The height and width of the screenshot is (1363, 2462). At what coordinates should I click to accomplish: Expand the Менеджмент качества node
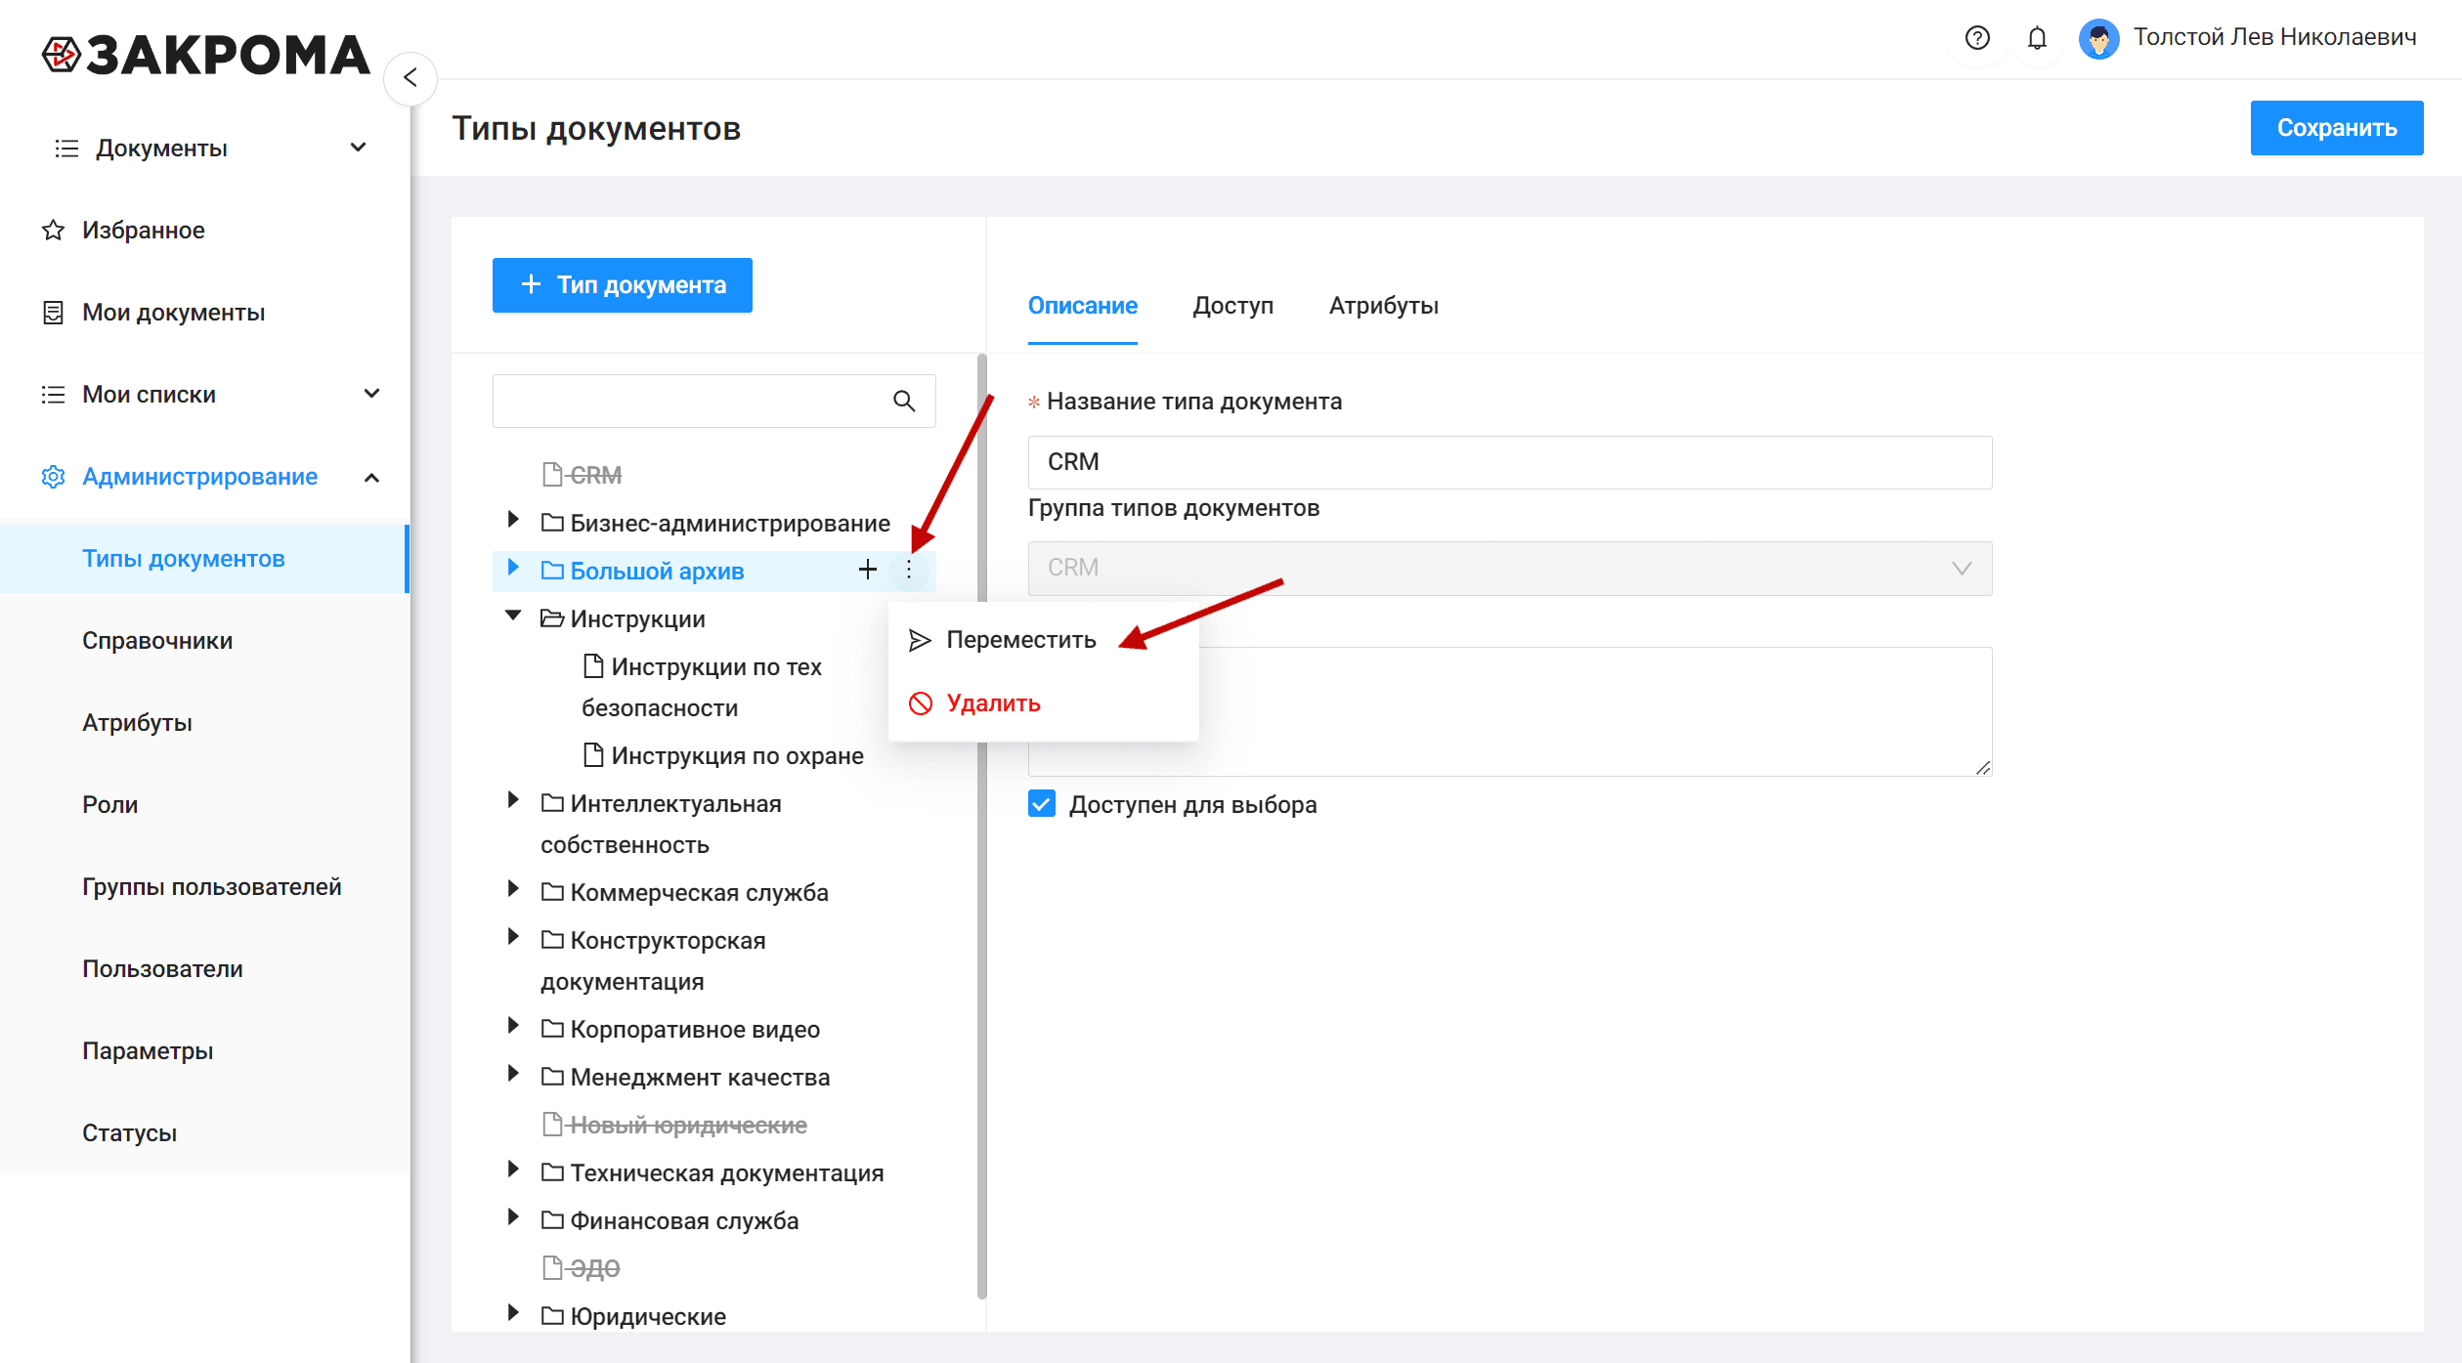512,1074
